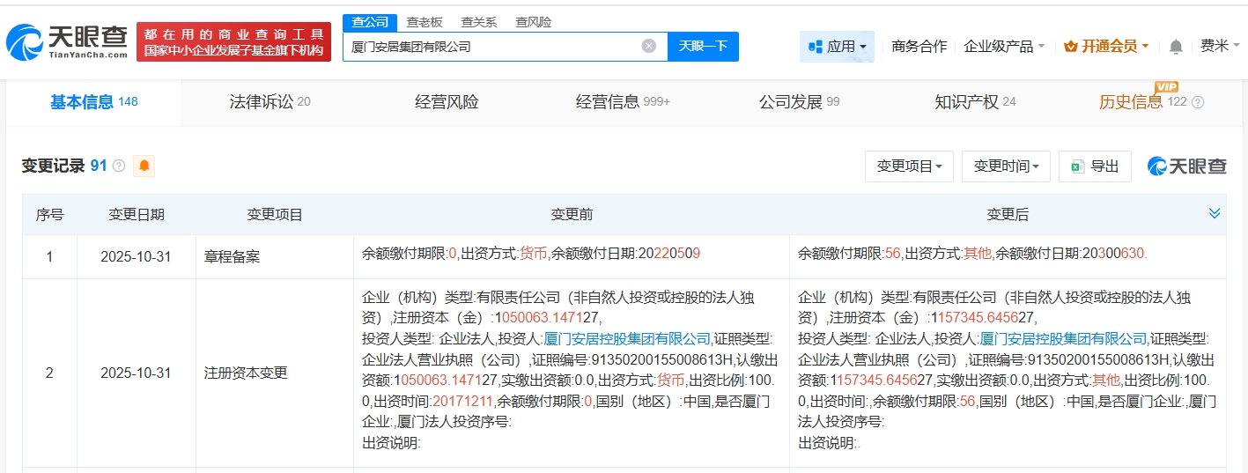This screenshot has height=473, width=1248.
Task: Switch to the 知识产权 tab
Action: 974,102
